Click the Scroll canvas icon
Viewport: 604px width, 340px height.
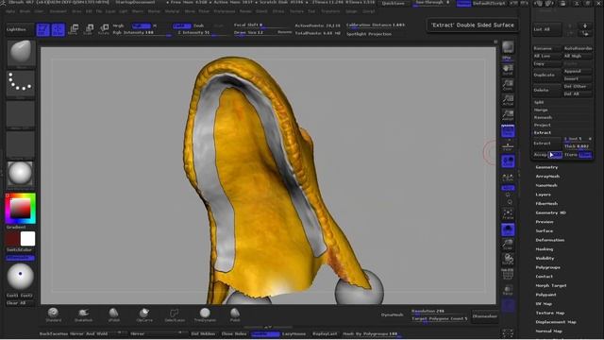click(508, 69)
